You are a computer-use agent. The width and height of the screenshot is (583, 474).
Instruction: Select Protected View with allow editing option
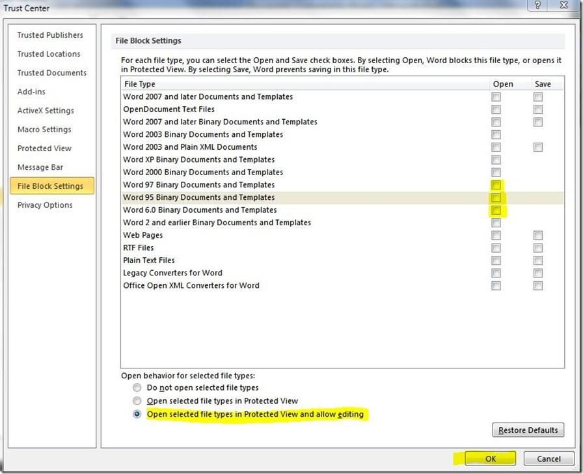137,413
